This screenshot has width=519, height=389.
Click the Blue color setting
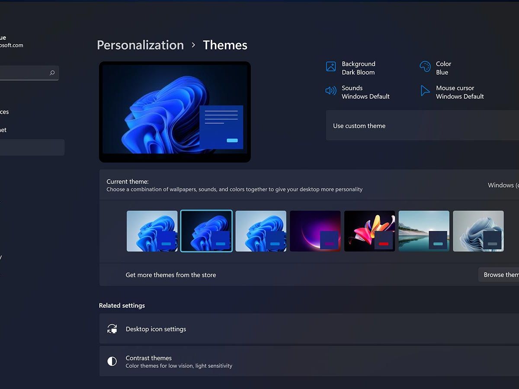tap(442, 72)
